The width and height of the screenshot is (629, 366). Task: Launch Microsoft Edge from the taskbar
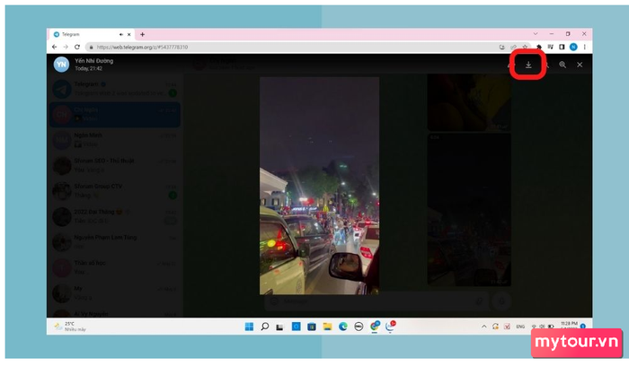[x=343, y=327]
